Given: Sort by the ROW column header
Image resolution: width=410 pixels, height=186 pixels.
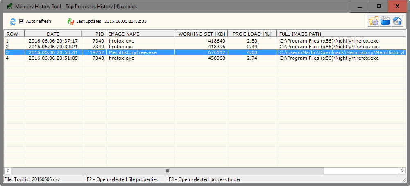Looking at the screenshot, I should click(14, 34).
